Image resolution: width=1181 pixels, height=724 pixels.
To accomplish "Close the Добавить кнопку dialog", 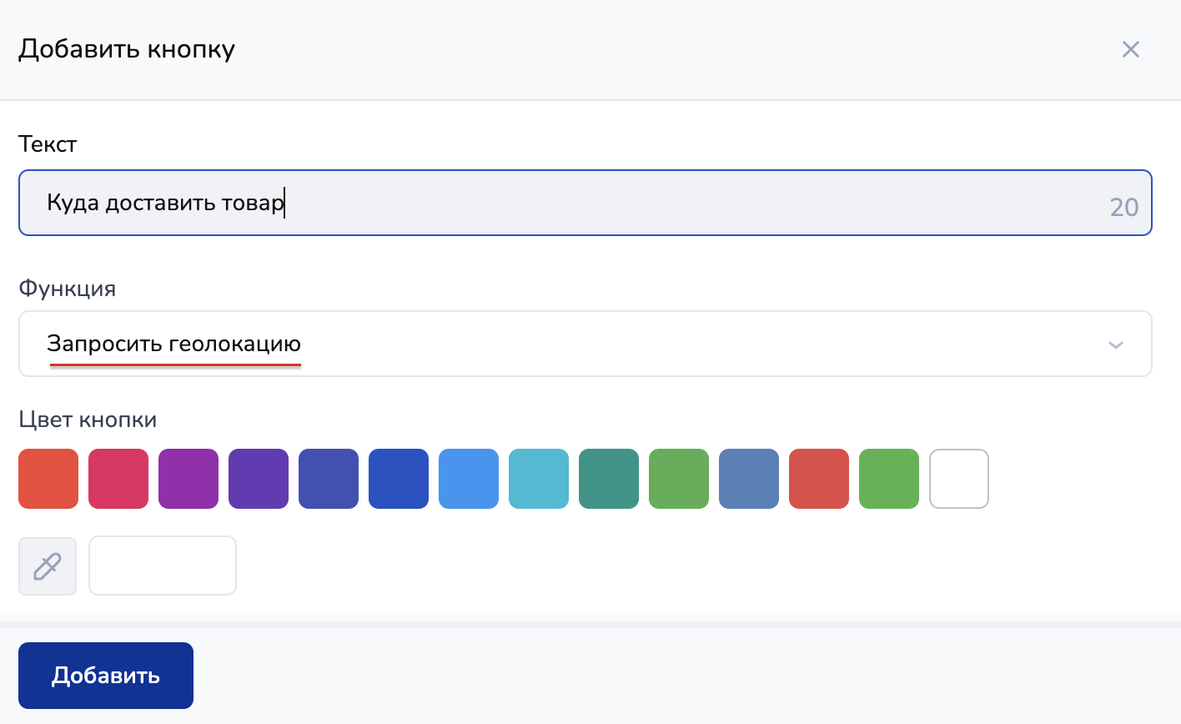I will click(x=1130, y=49).
